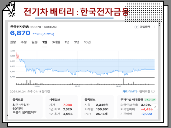Show next info cards with right arrow
This screenshot has width=171, height=128.
point(155,107)
